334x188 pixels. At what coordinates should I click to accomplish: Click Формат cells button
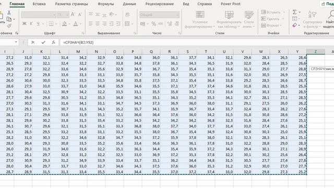coord(272,26)
